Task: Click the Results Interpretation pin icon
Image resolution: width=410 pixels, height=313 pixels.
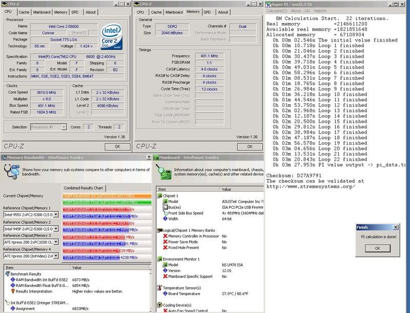Action: (x=12, y=291)
